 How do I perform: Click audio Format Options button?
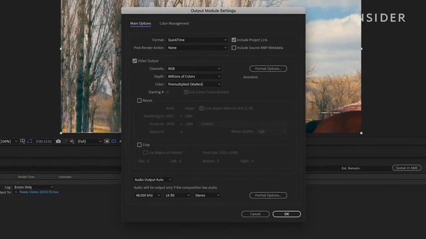[268, 195]
